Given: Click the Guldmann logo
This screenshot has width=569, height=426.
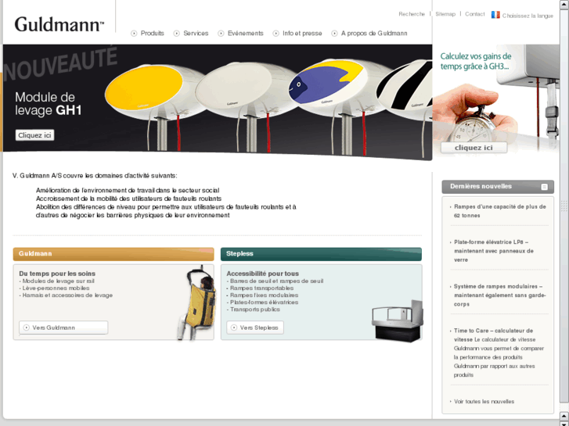Looking at the screenshot, I should point(59,24).
